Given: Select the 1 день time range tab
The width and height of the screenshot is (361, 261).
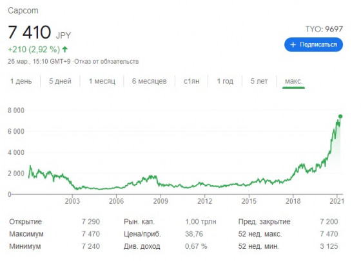Looking at the screenshot, I should coord(21,81).
